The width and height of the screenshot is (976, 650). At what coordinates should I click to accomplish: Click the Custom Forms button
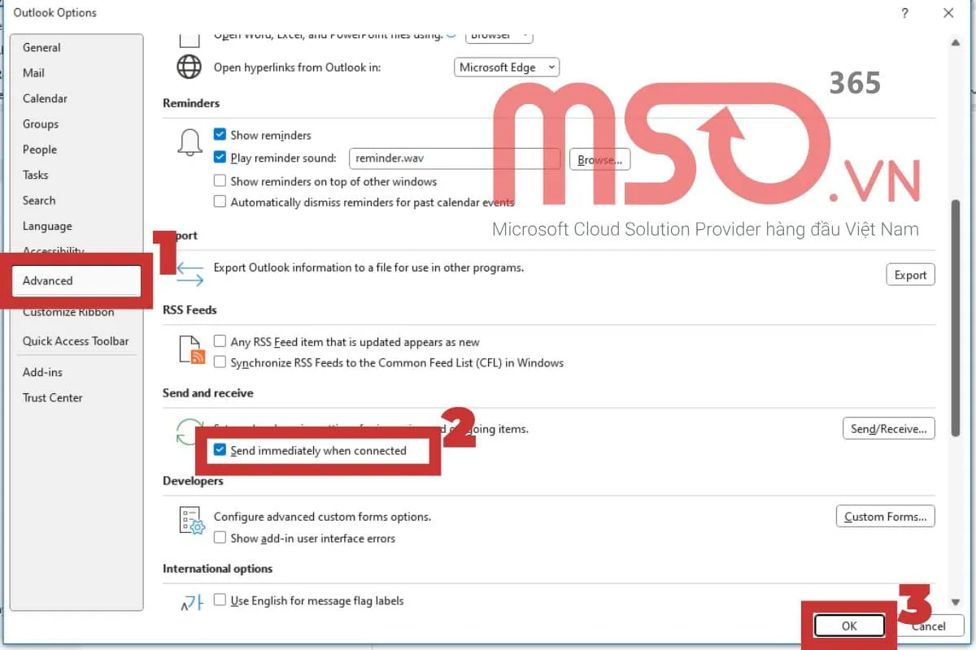point(885,516)
